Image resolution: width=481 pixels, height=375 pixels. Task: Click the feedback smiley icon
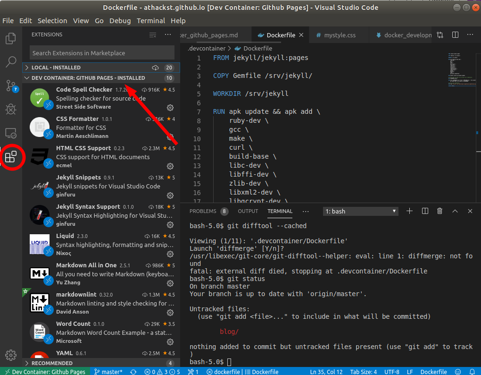[x=458, y=372]
